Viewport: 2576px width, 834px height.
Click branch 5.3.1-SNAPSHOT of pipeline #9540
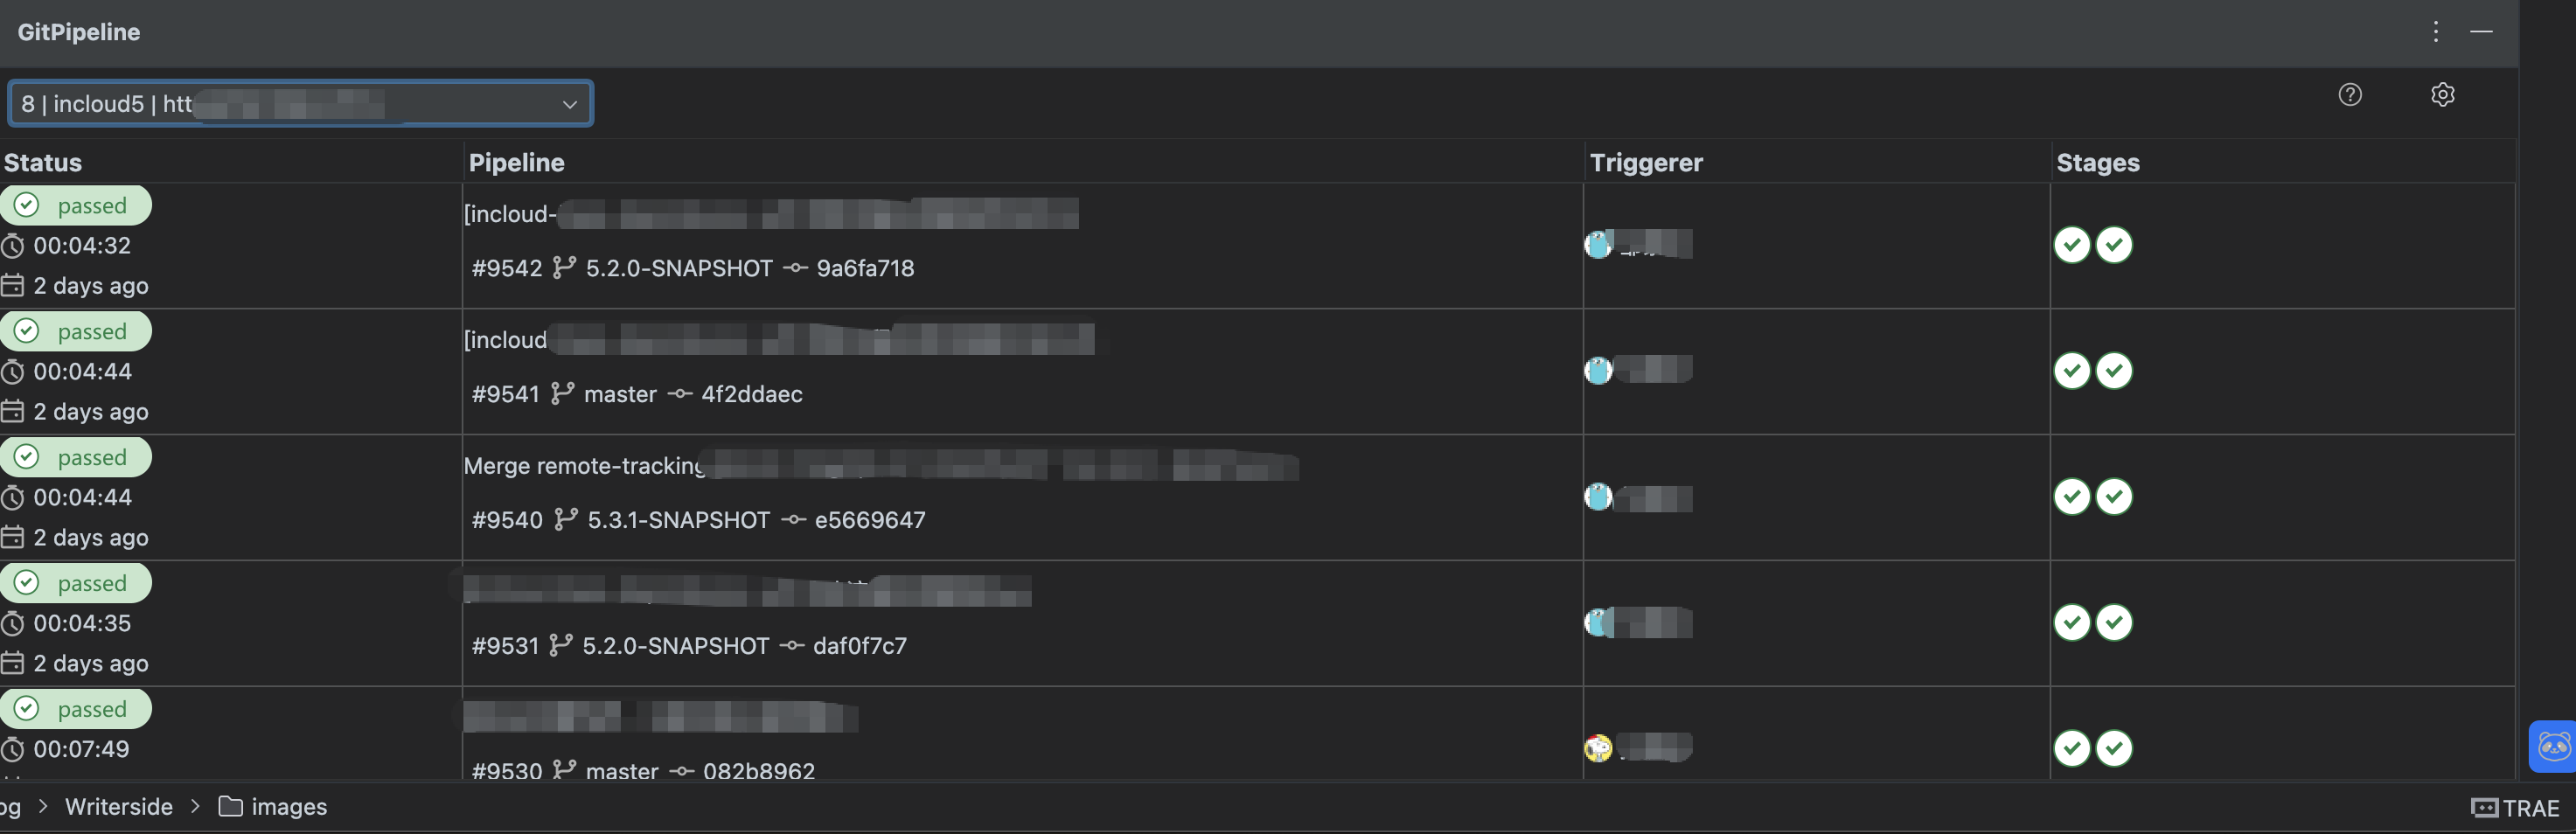point(678,521)
